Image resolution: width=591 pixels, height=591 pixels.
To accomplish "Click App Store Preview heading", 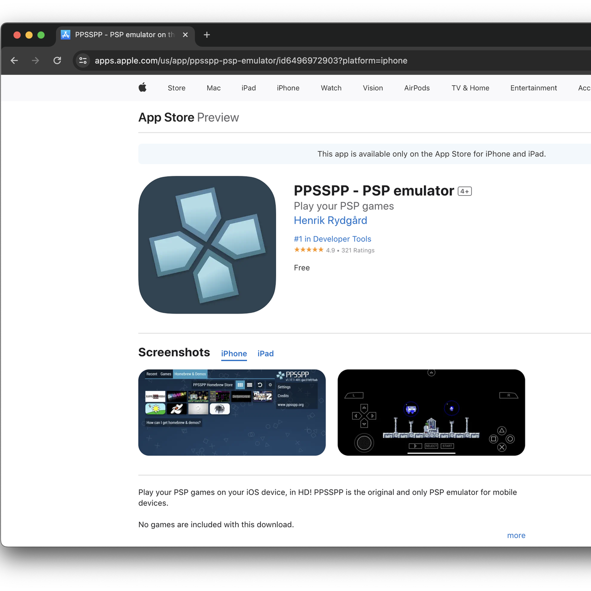I will pos(188,117).
